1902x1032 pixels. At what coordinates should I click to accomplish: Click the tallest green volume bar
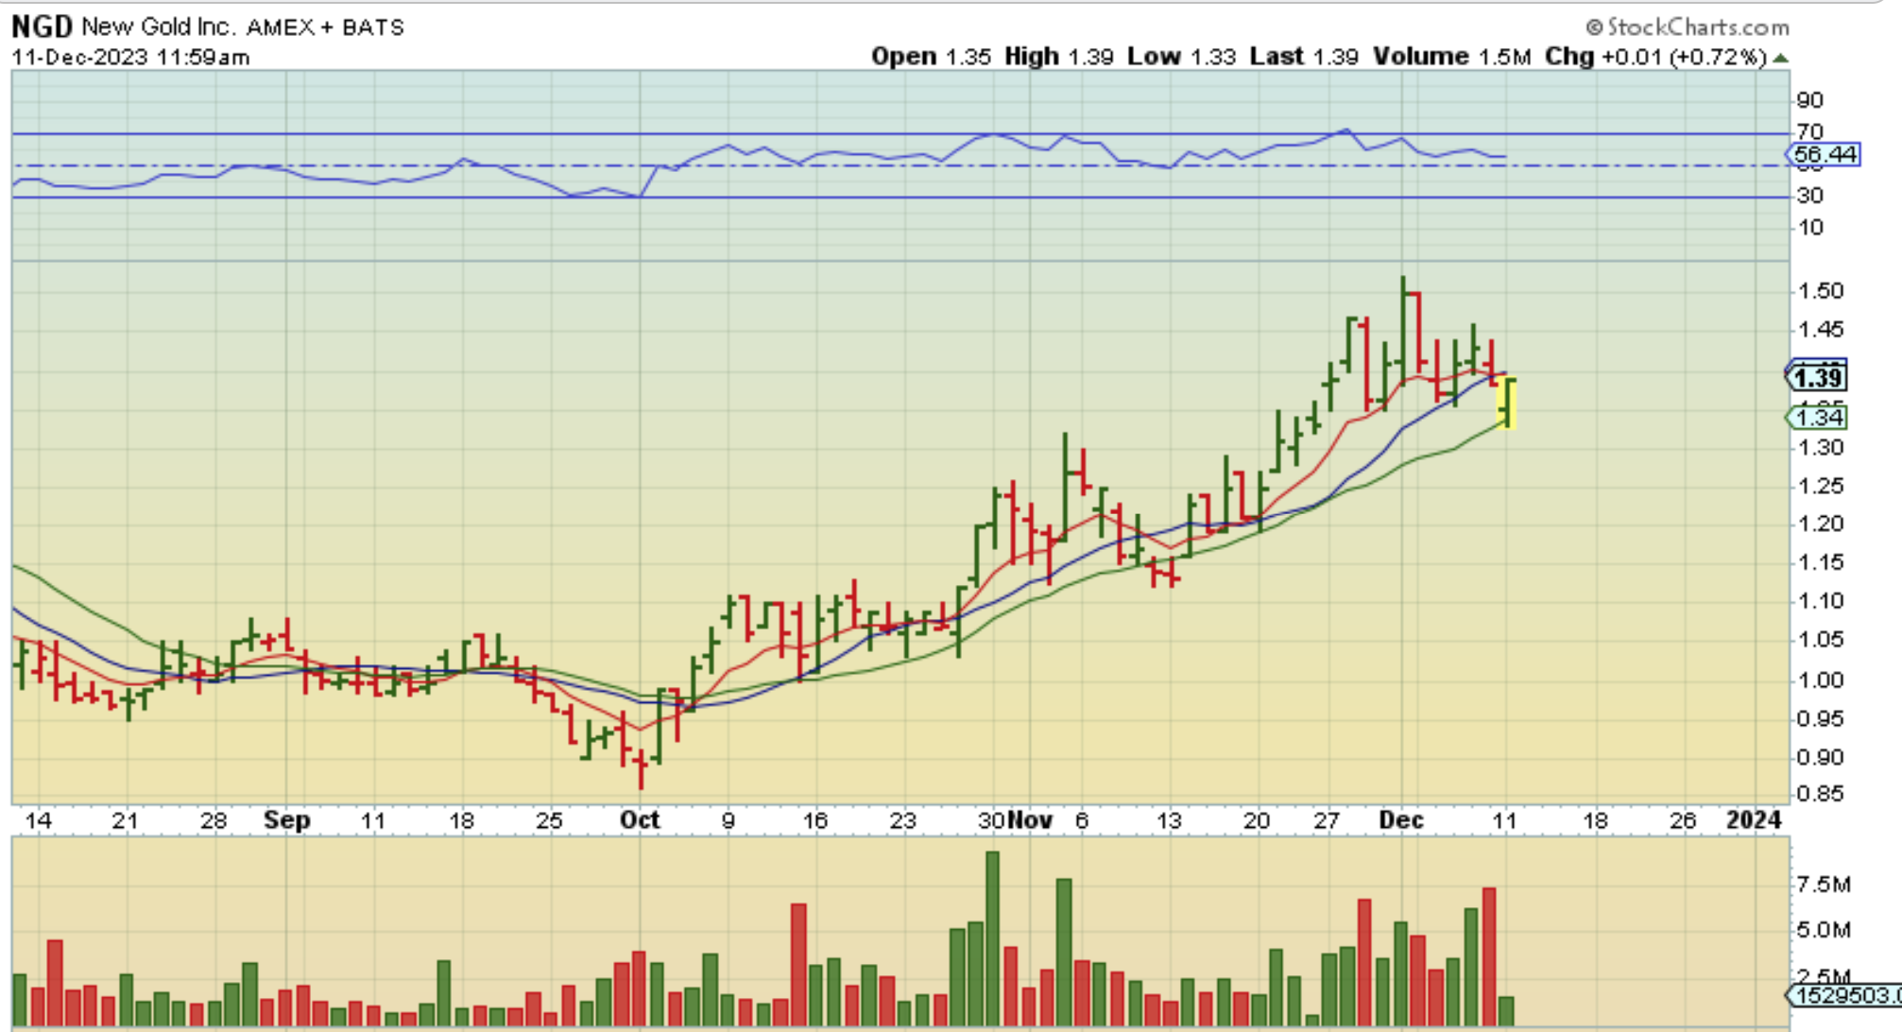click(992, 936)
